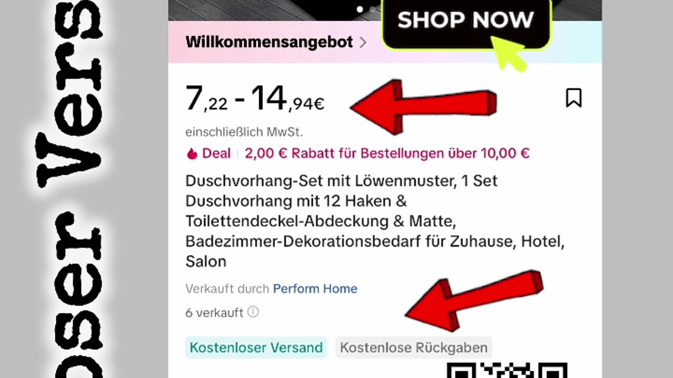The height and width of the screenshot is (378, 673).
Task: Click the Duschvorhang-Set product title
Action: 375,221
